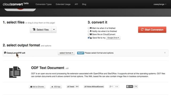Open the Google Drive storage dropdown
The image size is (171, 96).
click(x=113, y=38)
